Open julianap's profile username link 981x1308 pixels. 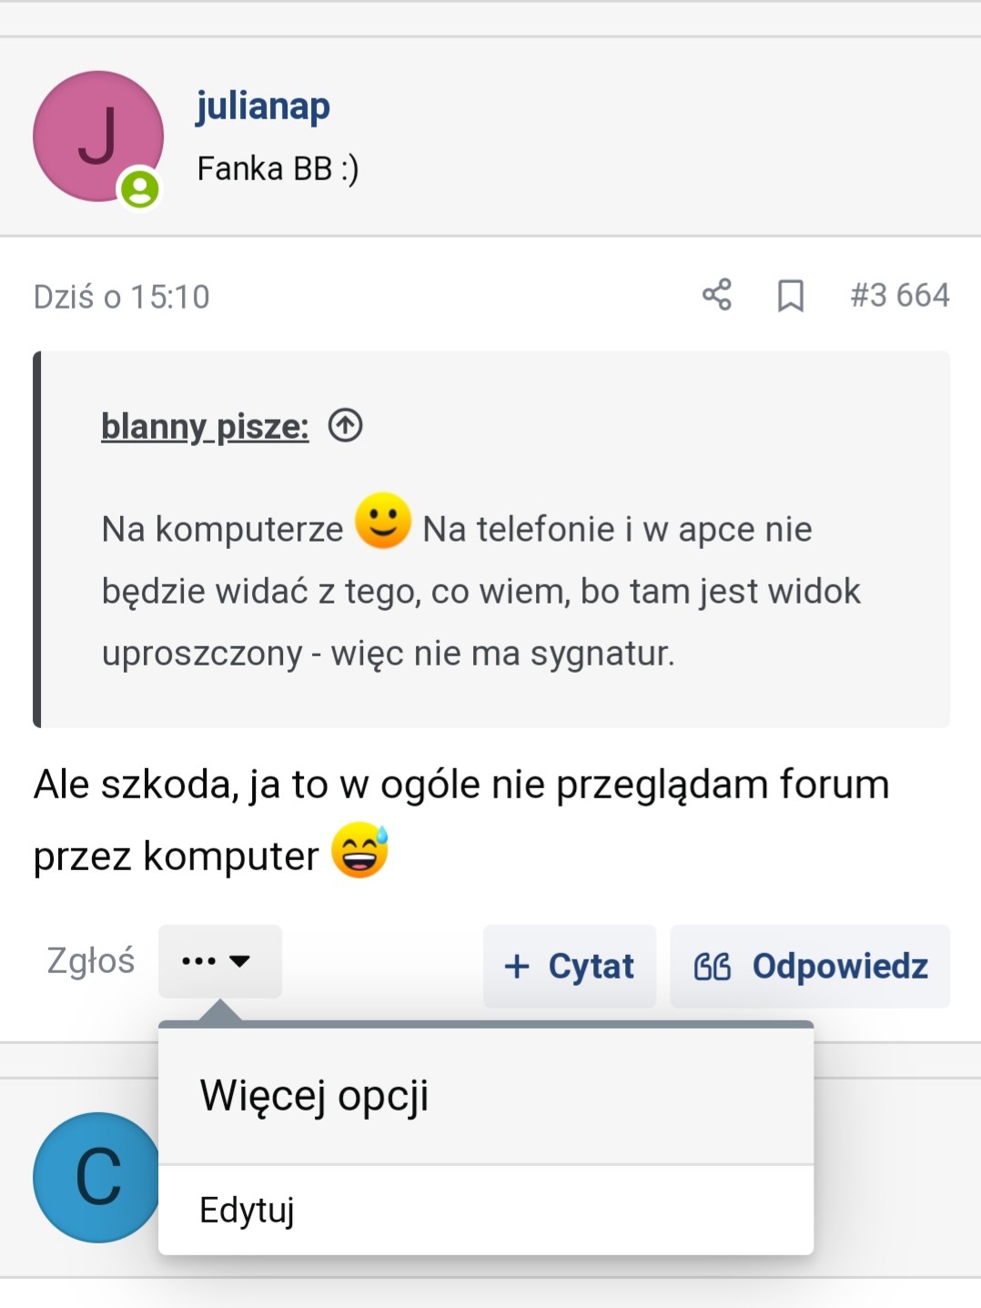(263, 106)
